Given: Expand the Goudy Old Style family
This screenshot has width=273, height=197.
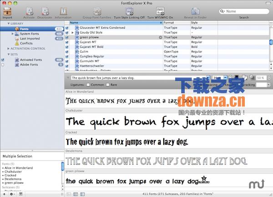Looking at the screenshot, I should click(73, 33).
